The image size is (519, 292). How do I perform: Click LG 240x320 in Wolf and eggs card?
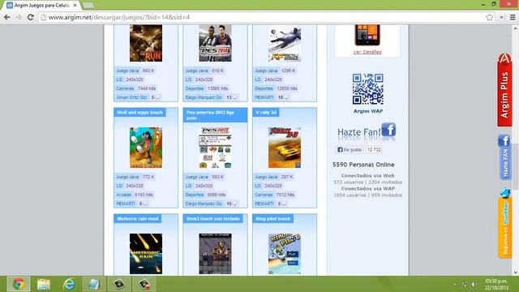pyautogui.click(x=130, y=186)
